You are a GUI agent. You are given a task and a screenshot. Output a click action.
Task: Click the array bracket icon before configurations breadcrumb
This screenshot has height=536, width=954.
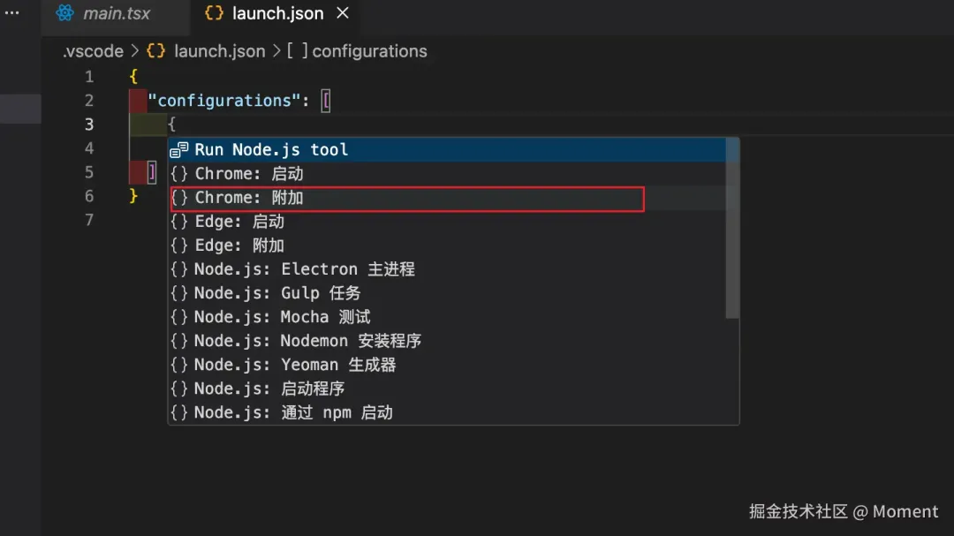tap(298, 51)
